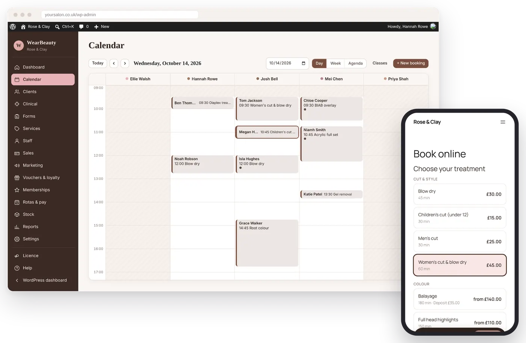Image resolution: width=526 pixels, height=343 pixels.
Task: Open Ben Thom... Olaplex treatment appointment
Action: pyautogui.click(x=203, y=103)
